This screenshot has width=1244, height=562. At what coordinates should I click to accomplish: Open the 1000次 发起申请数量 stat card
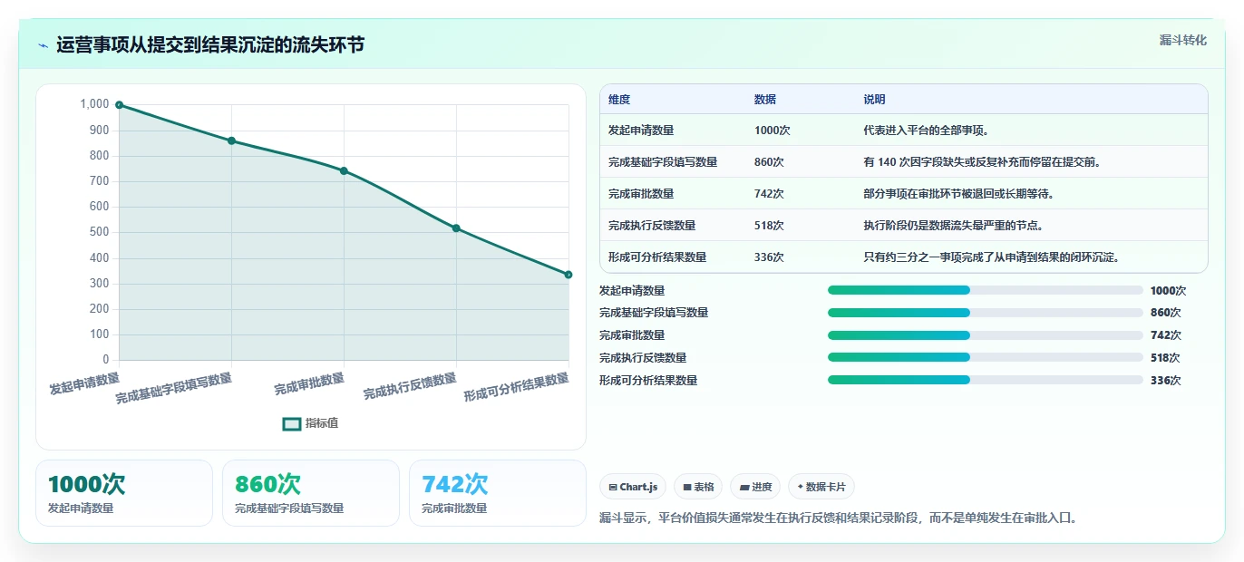(x=124, y=493)
